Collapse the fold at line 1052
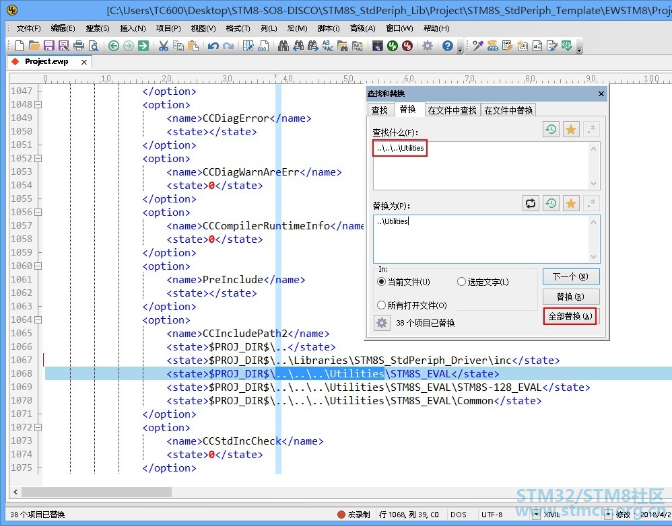672x526 pixels. pos(38,158)
